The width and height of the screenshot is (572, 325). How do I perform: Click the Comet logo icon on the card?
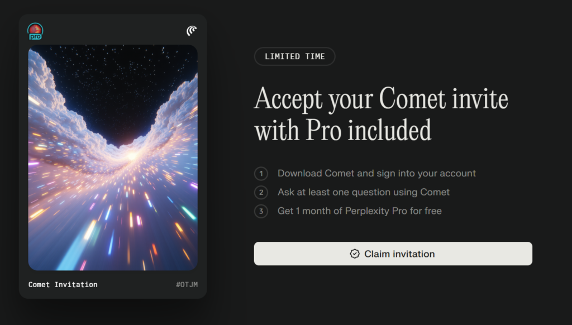click(192, 31)
